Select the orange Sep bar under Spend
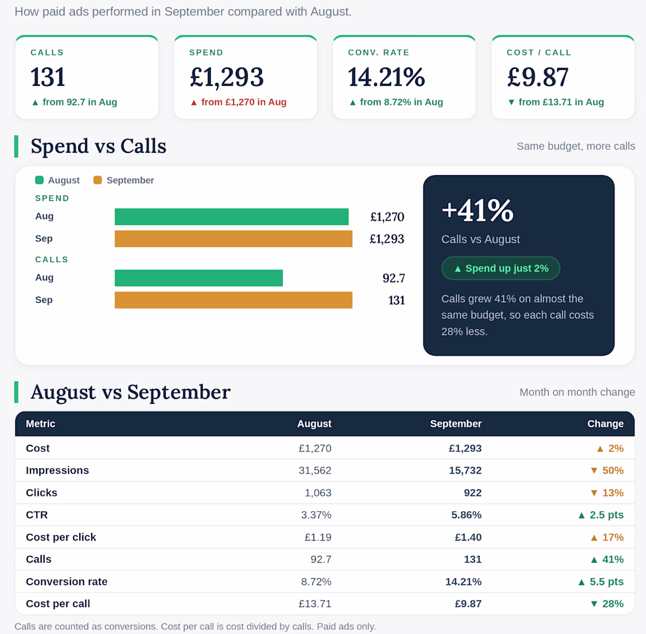646x634 pixels. coord(234,239)
